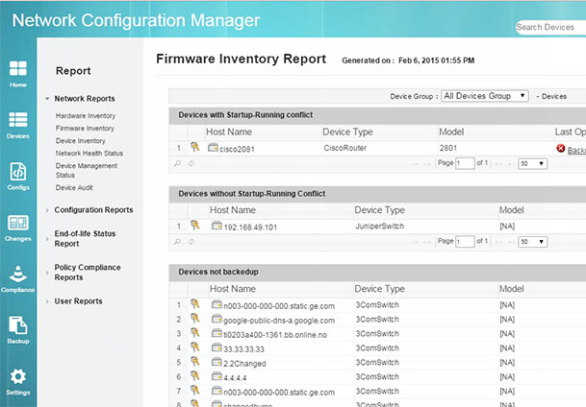The height and width of the screenshot is (407, 586).
Task: Click key icon beside cisco2081
Action: pos(195,148)
